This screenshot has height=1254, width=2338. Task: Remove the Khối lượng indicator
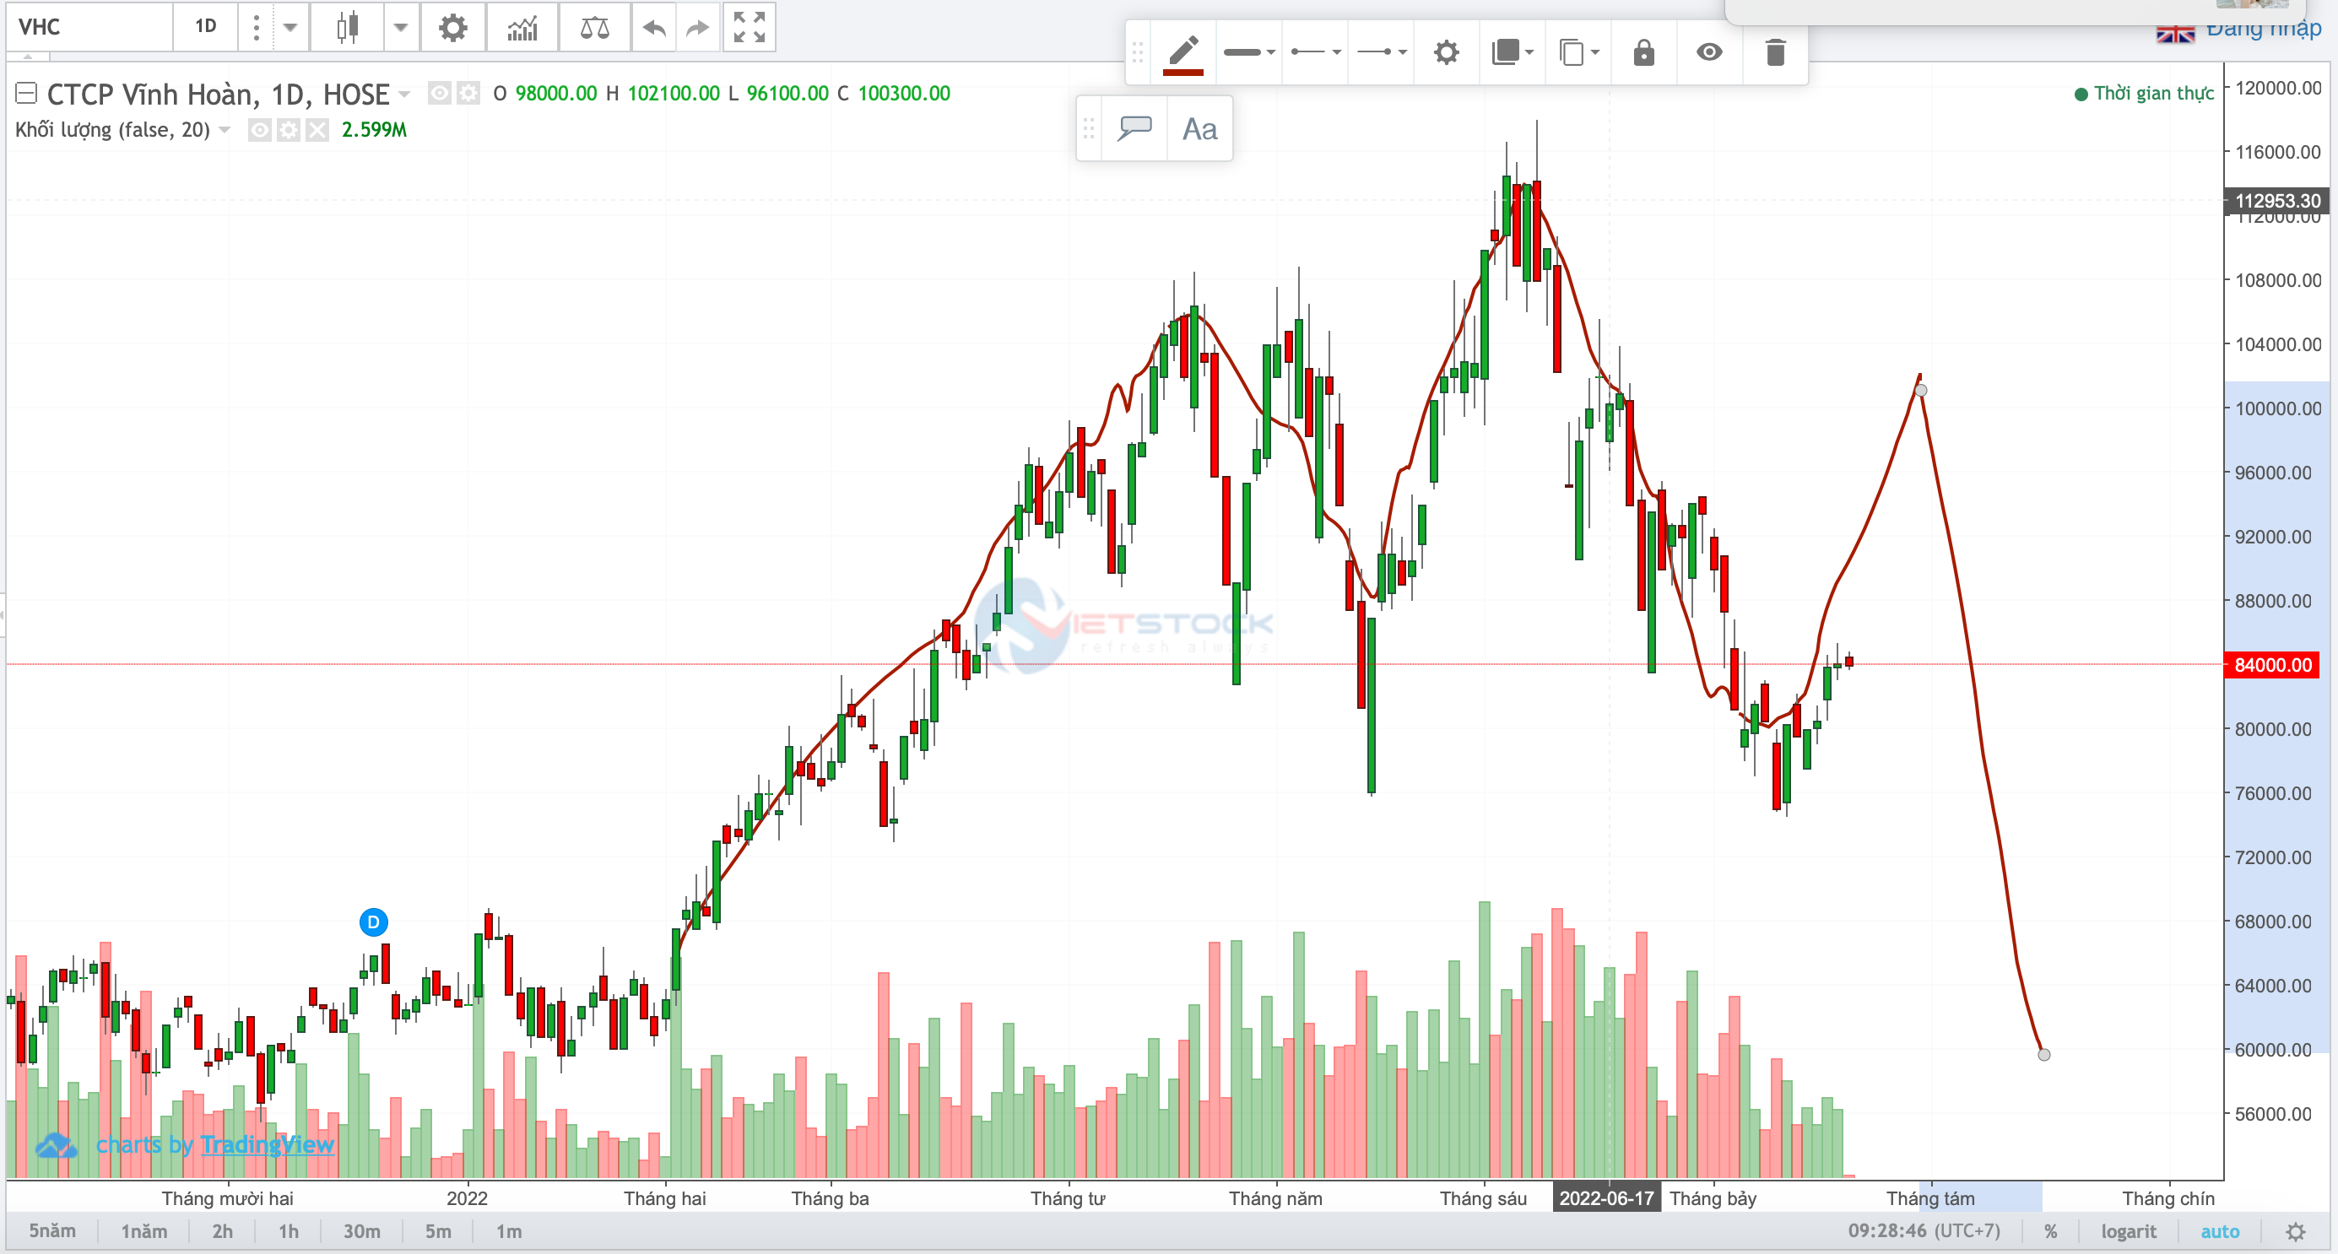(317, 131)
